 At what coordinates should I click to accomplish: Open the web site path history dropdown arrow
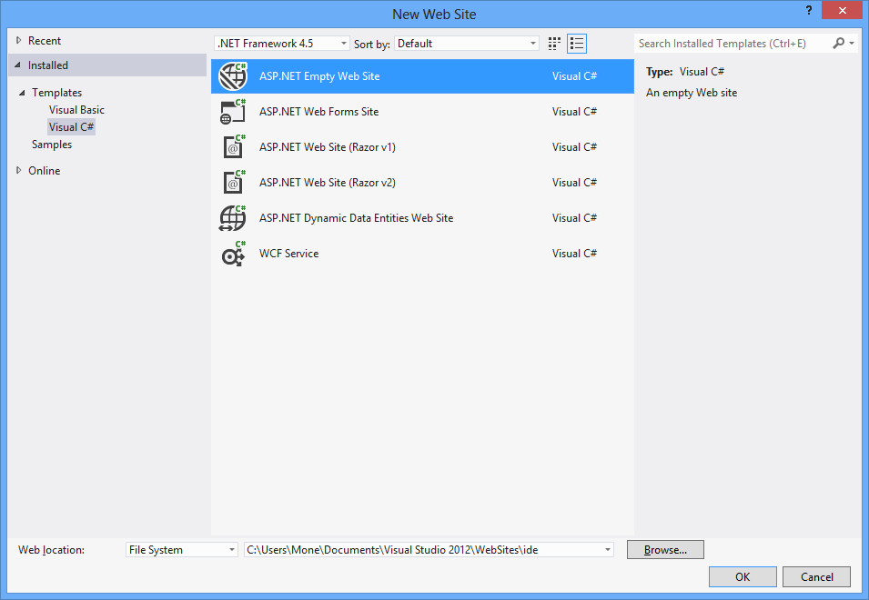(x=608, y=550)
